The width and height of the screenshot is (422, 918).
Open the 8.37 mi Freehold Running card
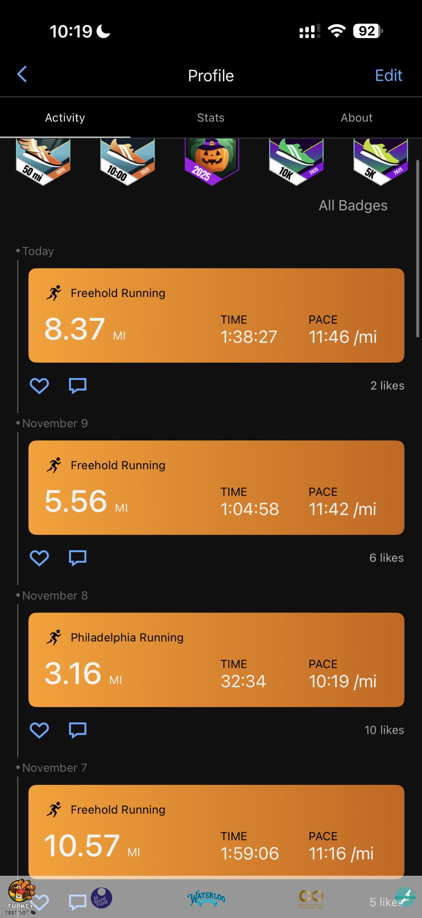pos(216,315)
